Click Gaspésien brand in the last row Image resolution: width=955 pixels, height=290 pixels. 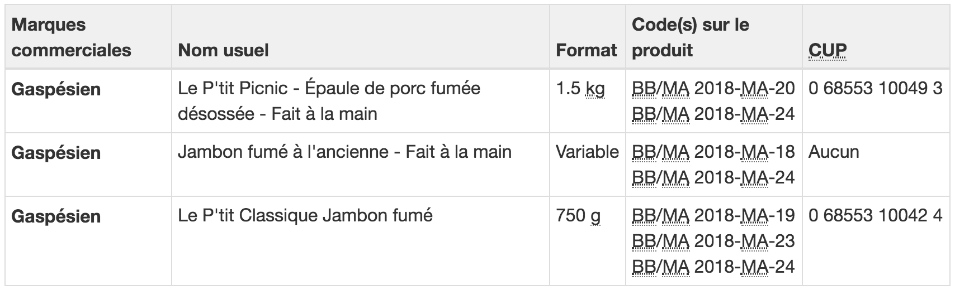[56, 216]
